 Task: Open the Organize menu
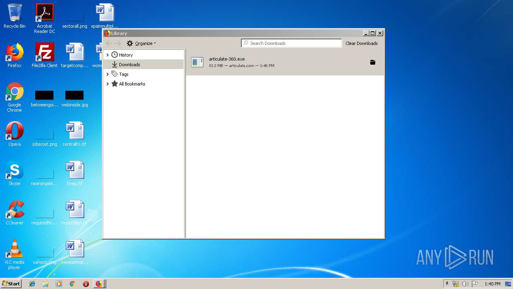point(141,43)
